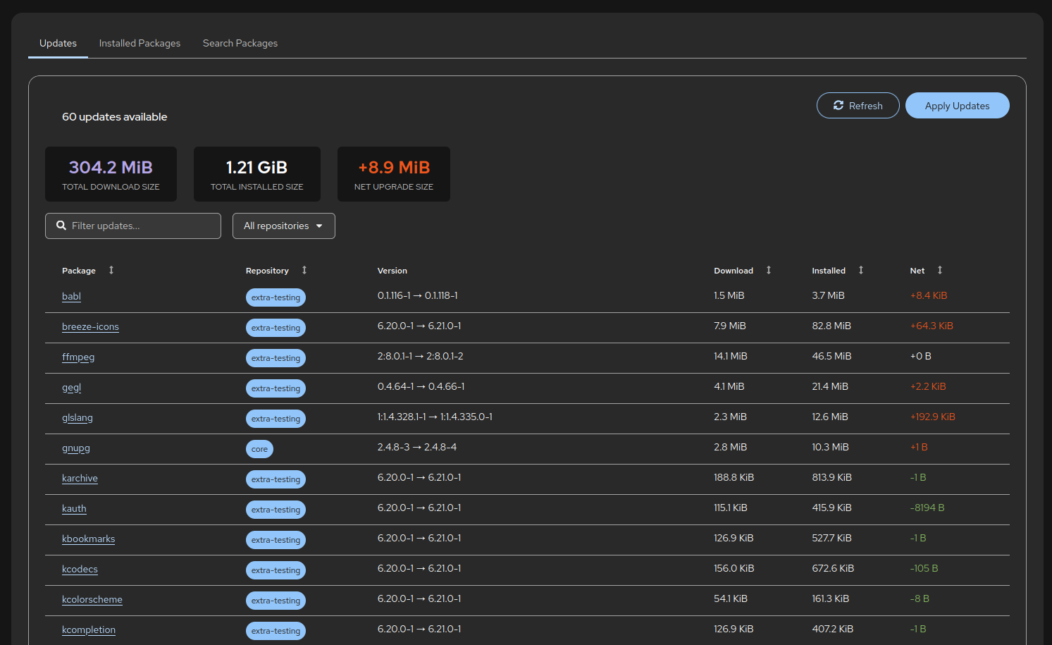Sort by Installed size icon
The width and height of the screenshot is (1052, 645).
coord(861,270)
